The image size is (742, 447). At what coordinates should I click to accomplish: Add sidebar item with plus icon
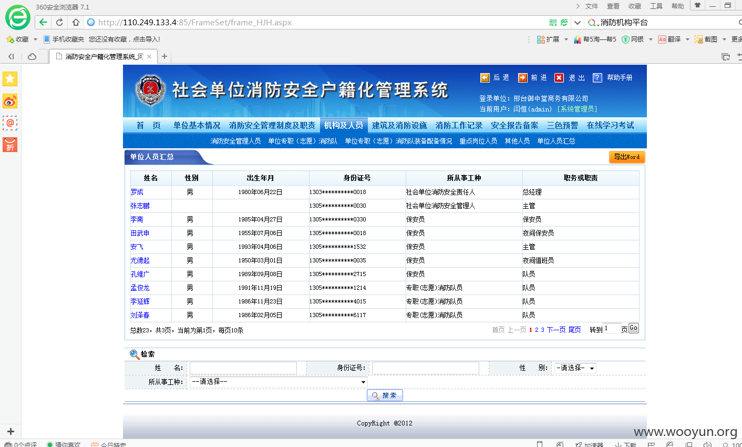pyautogui.click(x=11, y=431)
